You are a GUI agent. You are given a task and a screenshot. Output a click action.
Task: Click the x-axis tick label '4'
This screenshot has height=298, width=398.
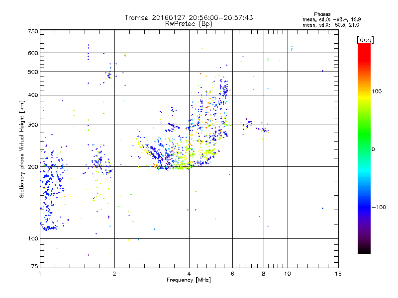pos(189,274)
